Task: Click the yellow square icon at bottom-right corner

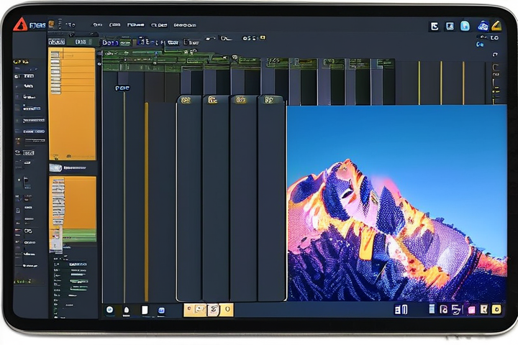Action: 496,310
